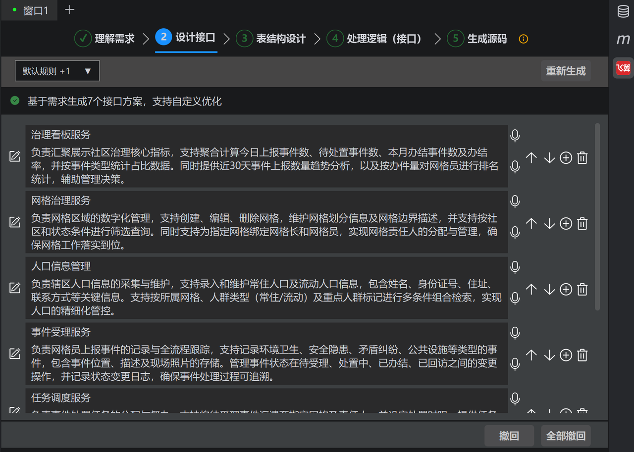634x452 pixels.
Task: Click the 重新生成 button
Action: pyautogui.click(x=566, y=71)
